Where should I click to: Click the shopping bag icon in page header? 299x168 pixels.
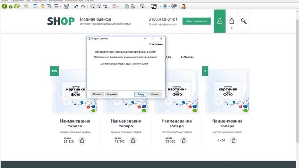tap(232, 21)
